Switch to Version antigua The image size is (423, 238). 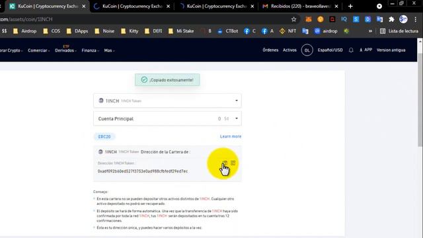391,50
